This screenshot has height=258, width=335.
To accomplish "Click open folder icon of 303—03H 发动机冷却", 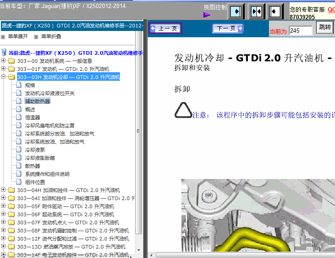I will click(12, 77).
